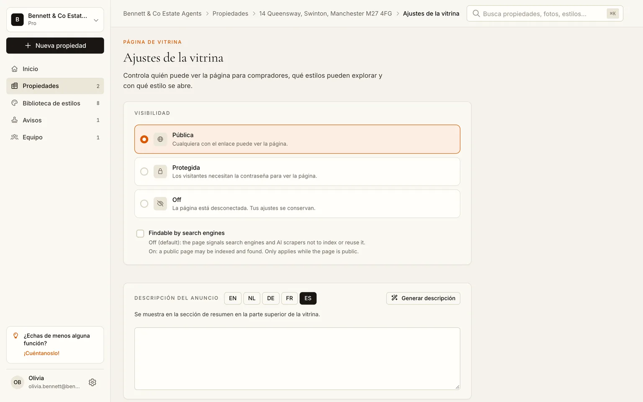Image resolution: width=643 pixels, height=402 pixels.
Task: Open Propiedades breadcrumb link
Action: click(x=230, y=13)
